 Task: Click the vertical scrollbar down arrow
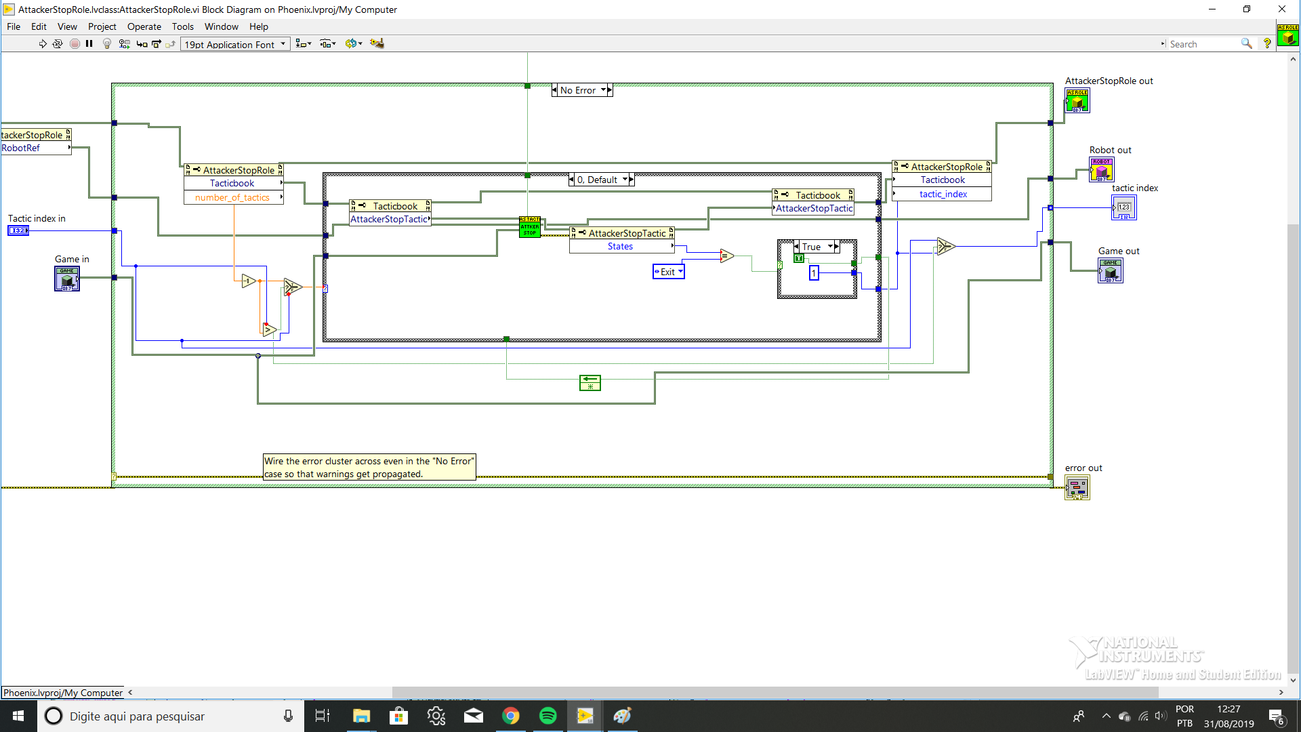[1293, 680]
